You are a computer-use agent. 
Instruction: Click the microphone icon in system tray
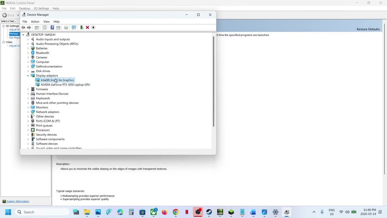(322, 212)
